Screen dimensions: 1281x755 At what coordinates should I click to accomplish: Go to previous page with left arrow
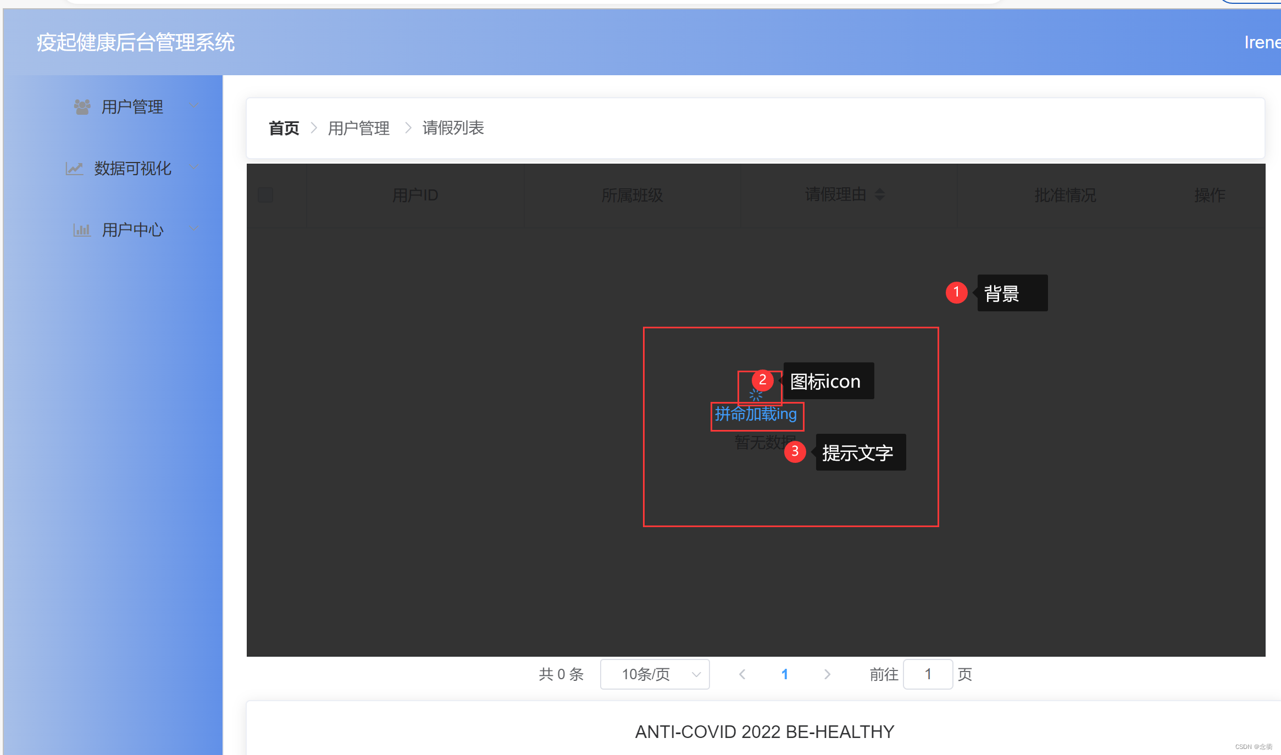[742, 674]
